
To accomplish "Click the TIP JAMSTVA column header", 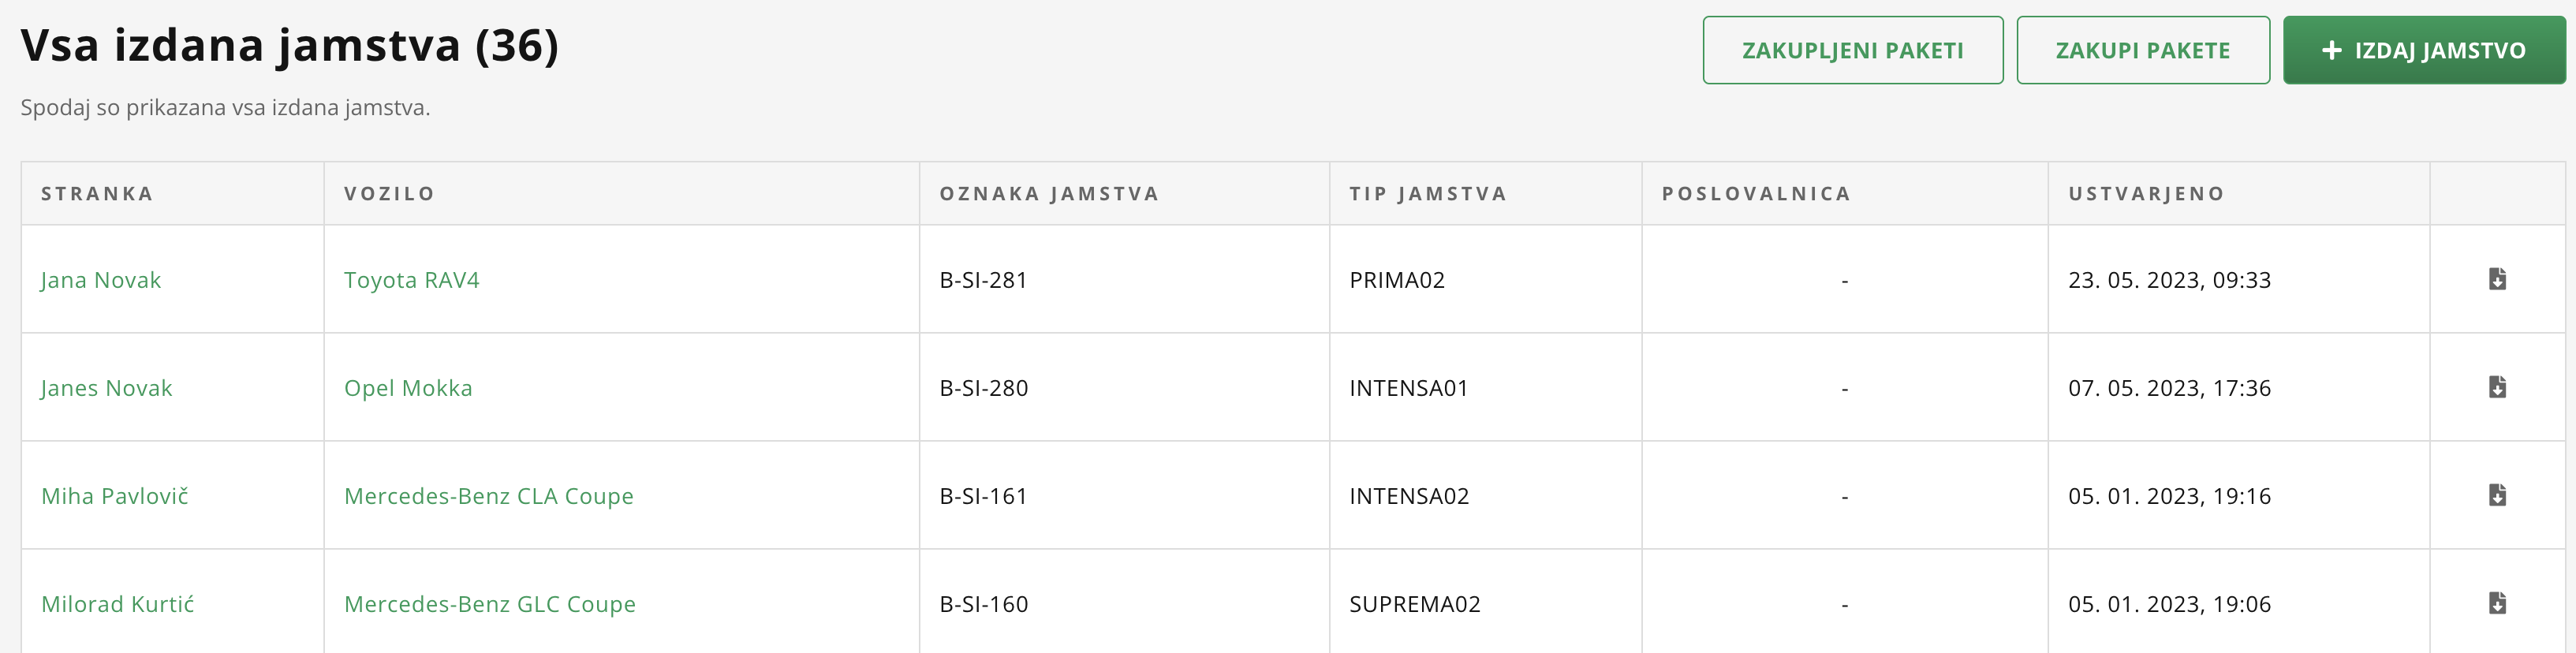I will pos(1428,194).
